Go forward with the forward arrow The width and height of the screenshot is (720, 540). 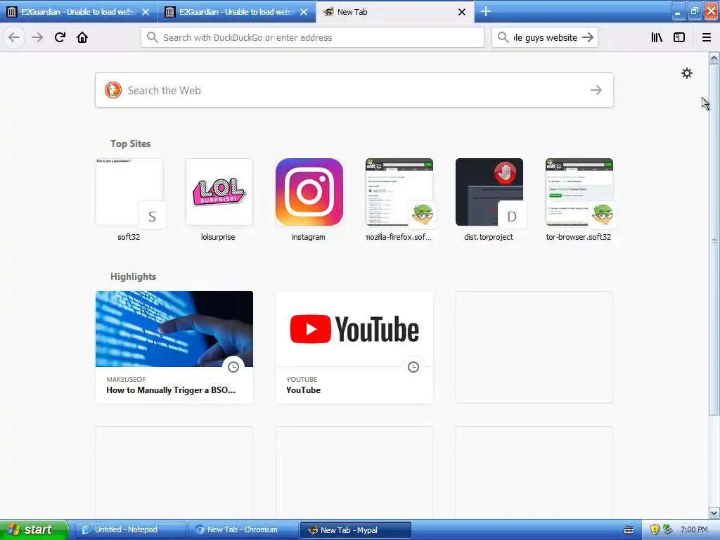(37, 37)
